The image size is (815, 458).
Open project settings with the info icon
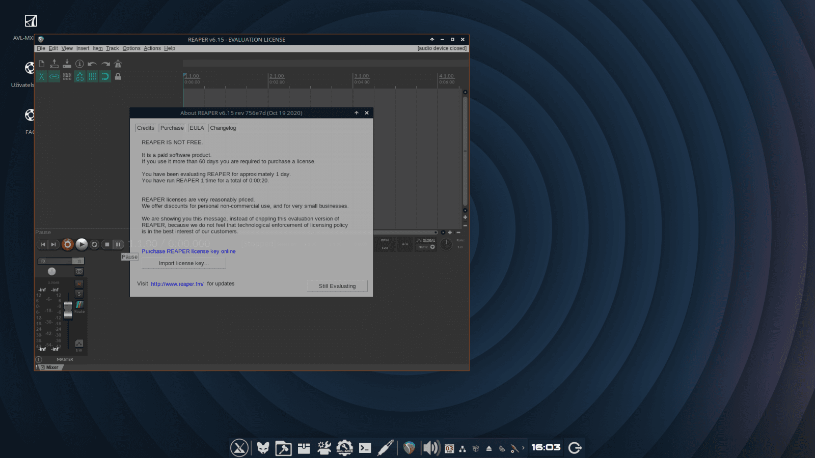(x=79, y=64)
